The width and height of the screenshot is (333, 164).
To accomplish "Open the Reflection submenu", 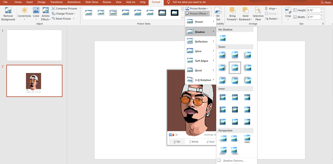I will click(200, 42).
